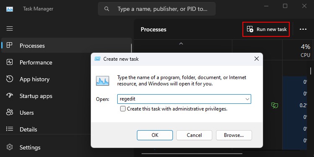Select the Processes sidebar icon
This screenshot has width=314, height=157.
(x=9, y=45)
